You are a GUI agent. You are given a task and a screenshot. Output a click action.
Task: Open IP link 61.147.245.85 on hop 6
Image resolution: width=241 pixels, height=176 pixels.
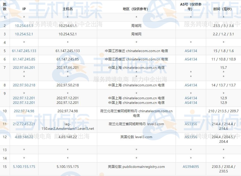(24, 59)
